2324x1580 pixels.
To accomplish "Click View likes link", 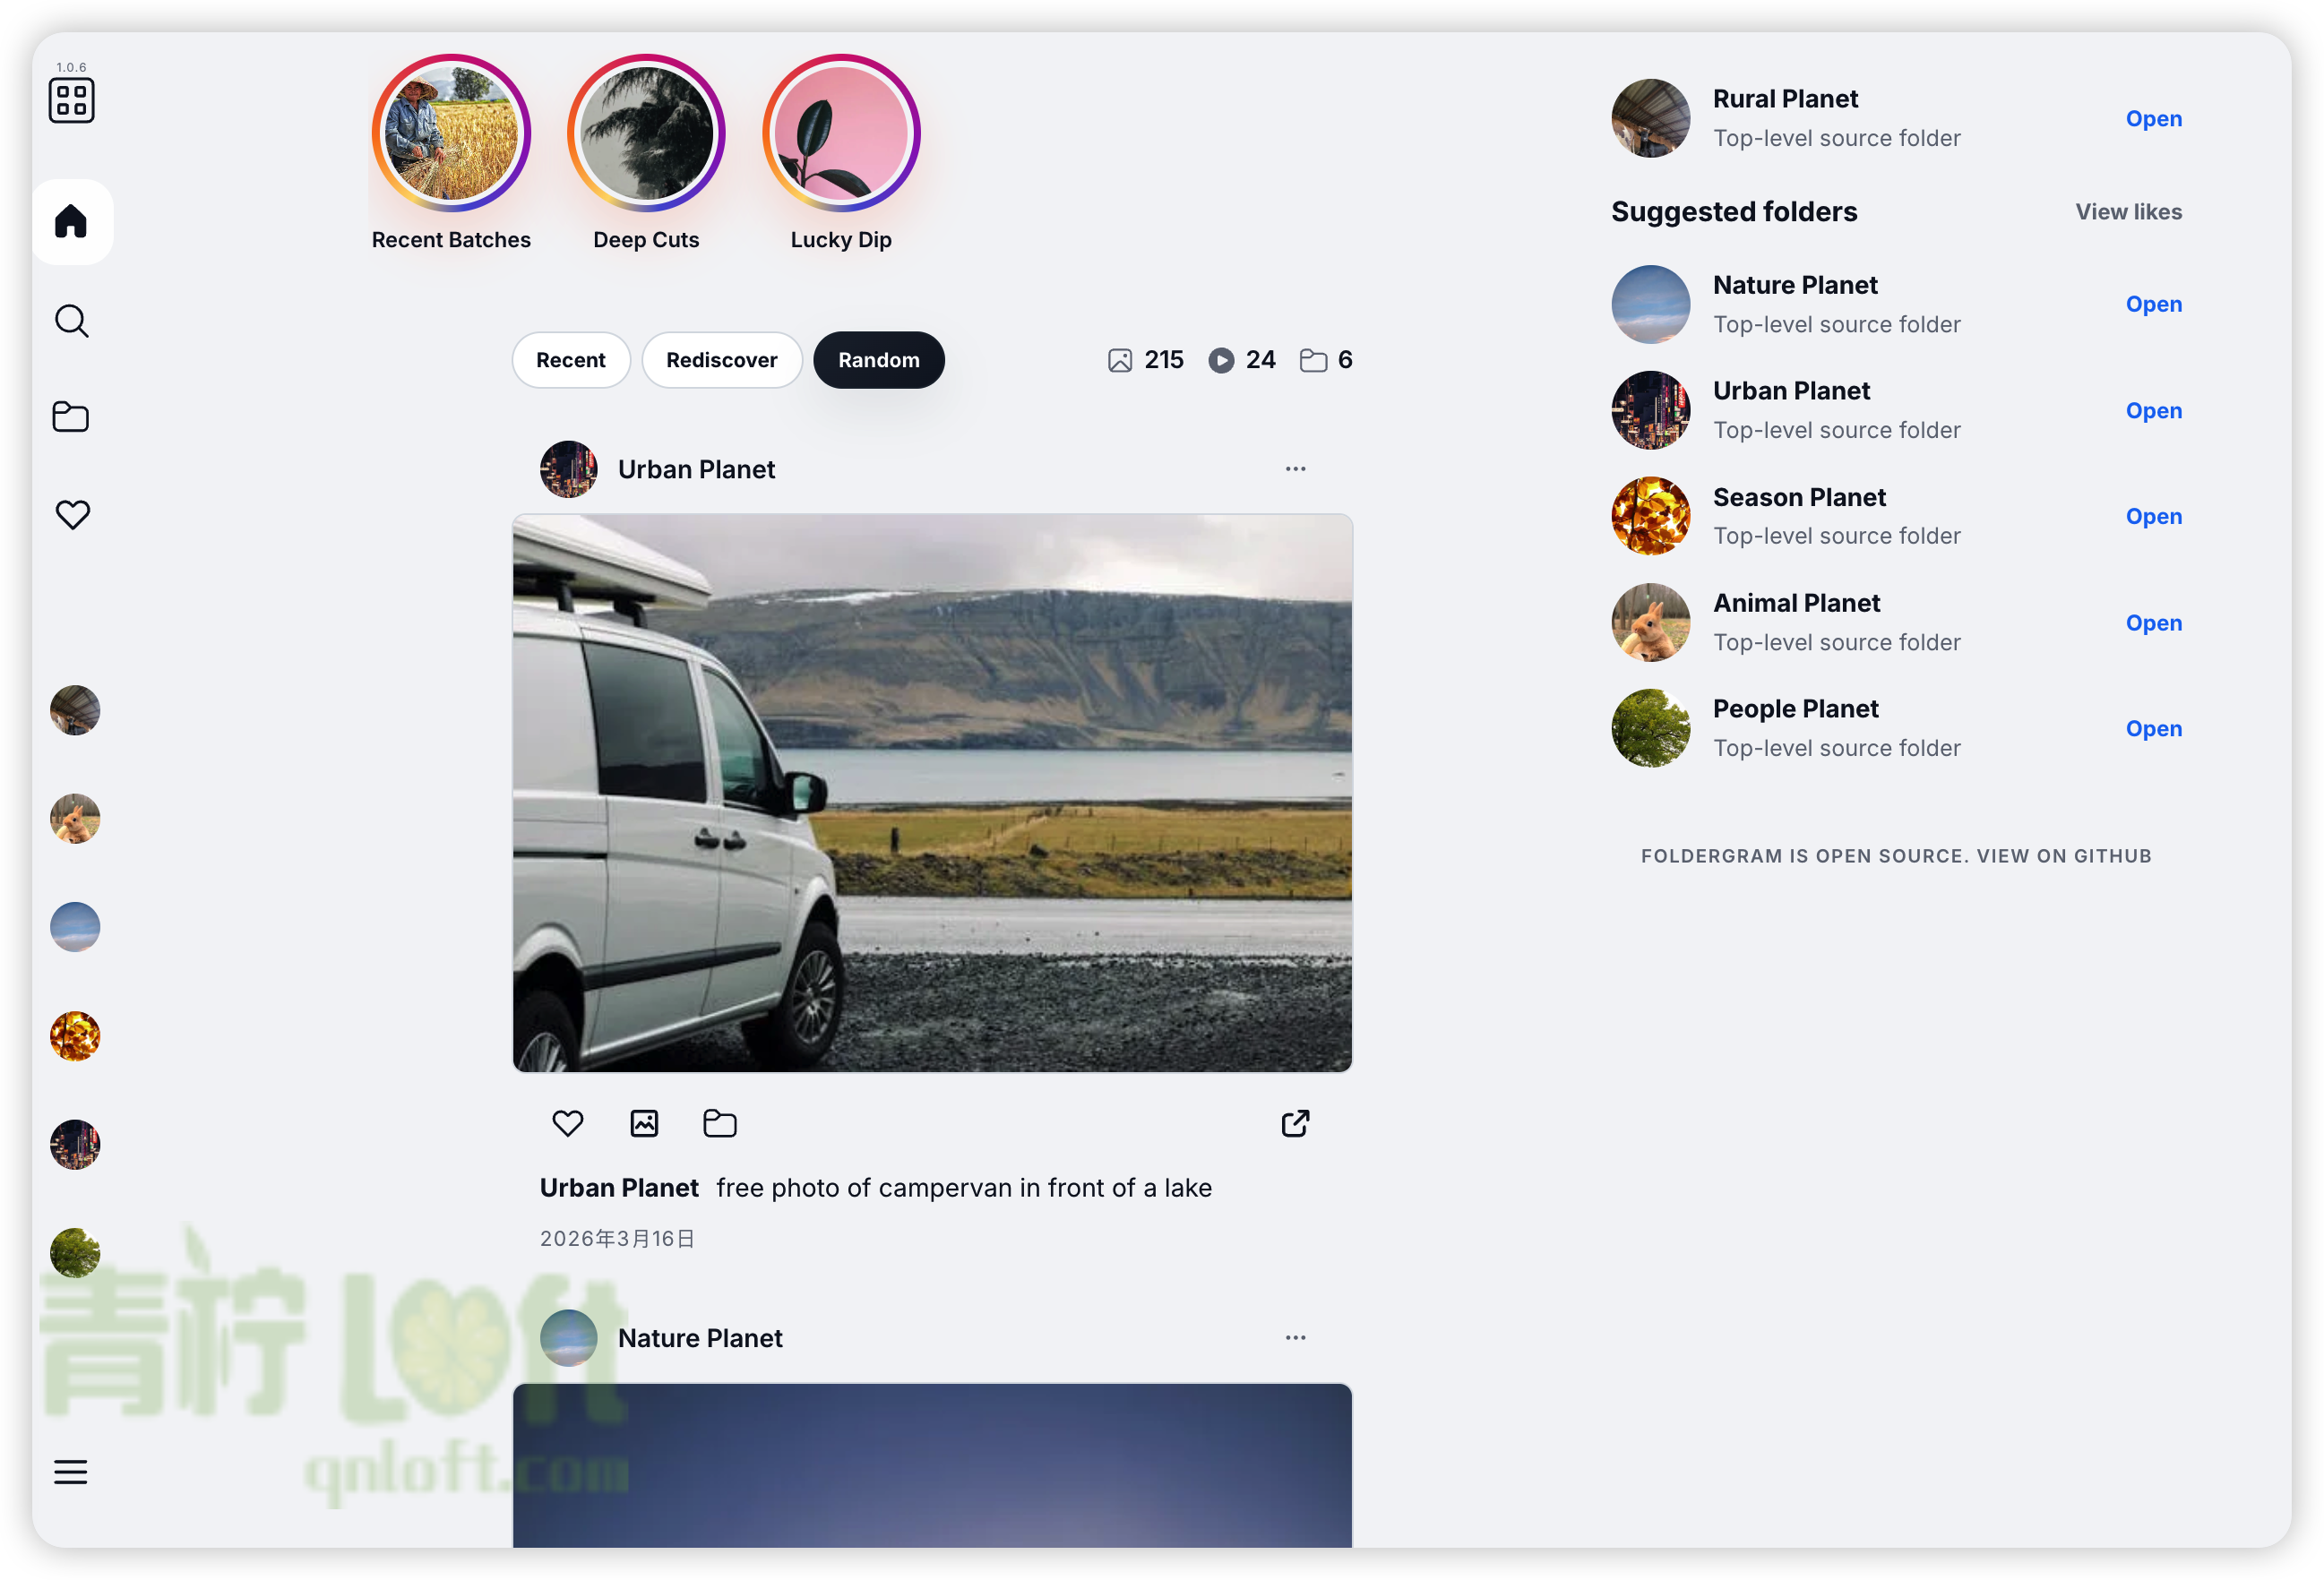I will (x=2128, y=212).
